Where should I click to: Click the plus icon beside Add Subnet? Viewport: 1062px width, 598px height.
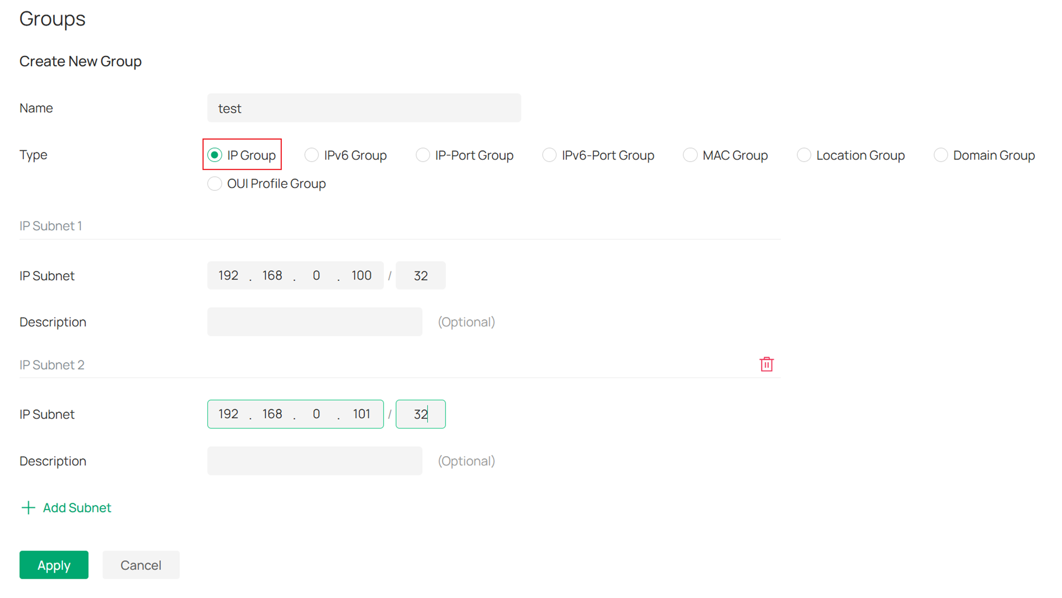click(x=28, y=508)
